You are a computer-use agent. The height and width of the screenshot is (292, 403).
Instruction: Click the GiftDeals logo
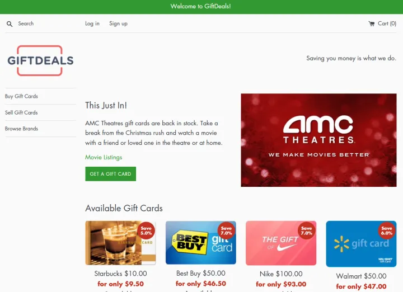(40, 60)
